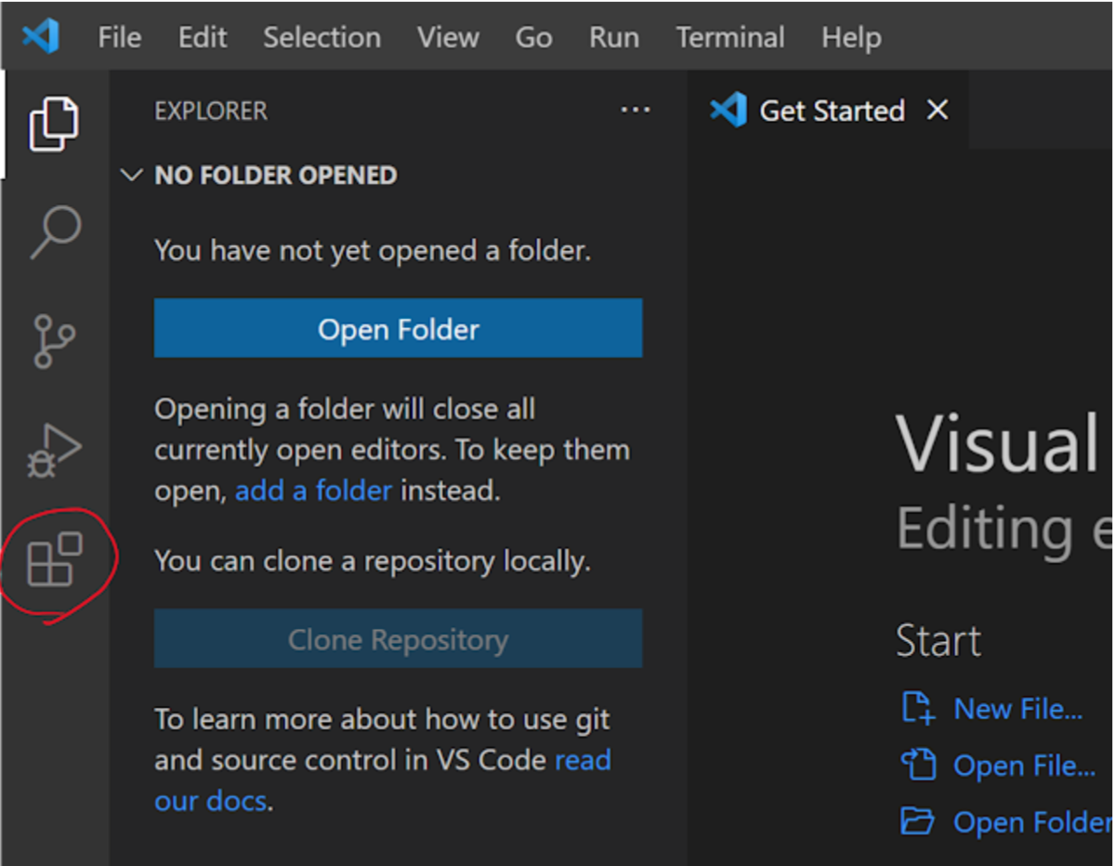Open the Source Control view icon

click(54, 341)
